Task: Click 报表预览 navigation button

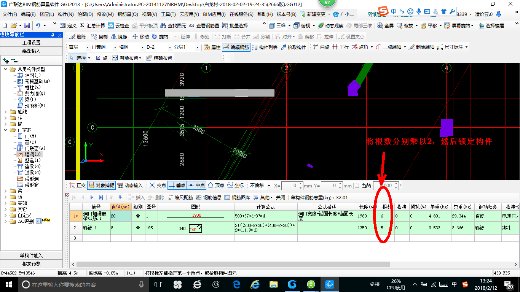Action: (31, 264)
